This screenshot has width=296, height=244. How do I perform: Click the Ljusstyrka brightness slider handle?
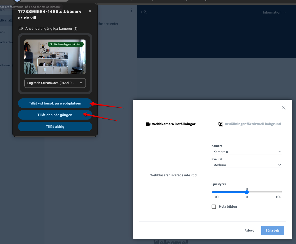coord(247,192)
